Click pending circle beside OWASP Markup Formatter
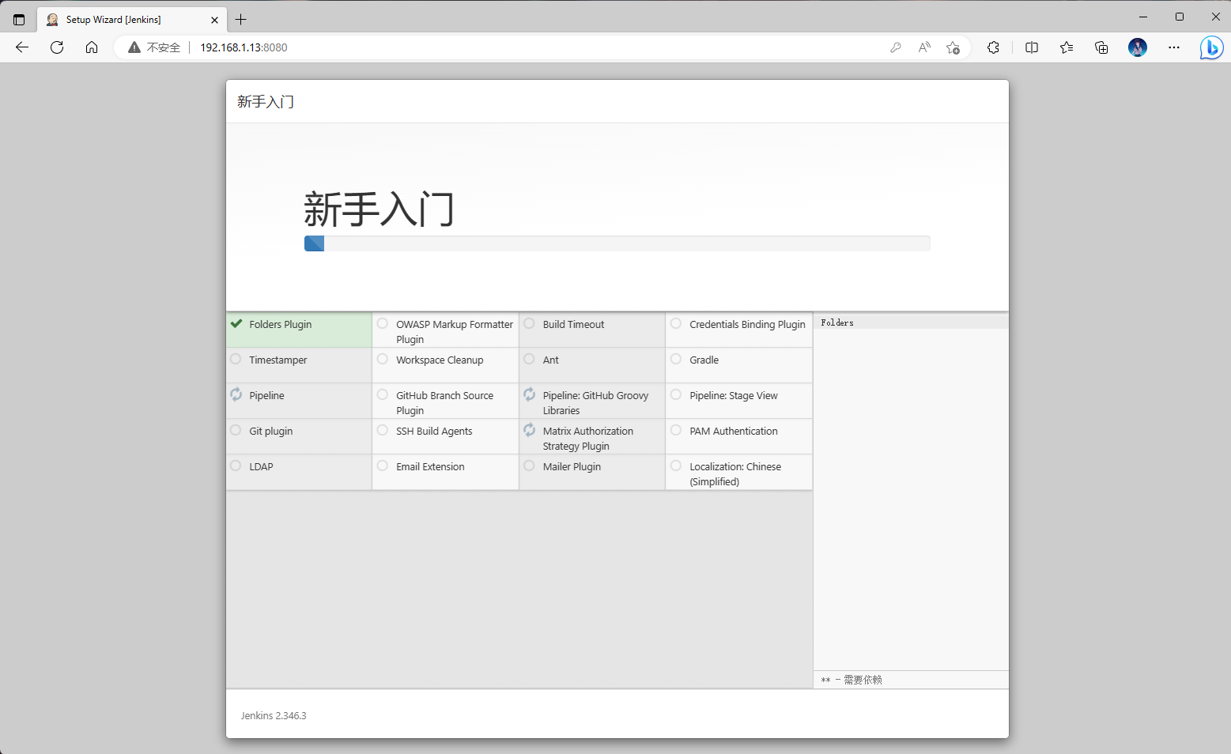 coord(383,323)
